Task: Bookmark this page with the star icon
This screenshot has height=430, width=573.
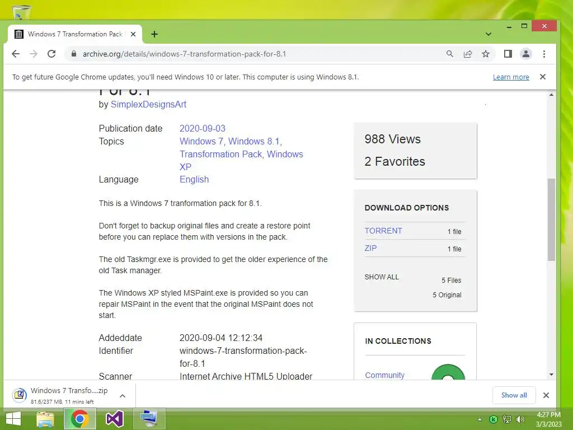Action: point(486,54)
